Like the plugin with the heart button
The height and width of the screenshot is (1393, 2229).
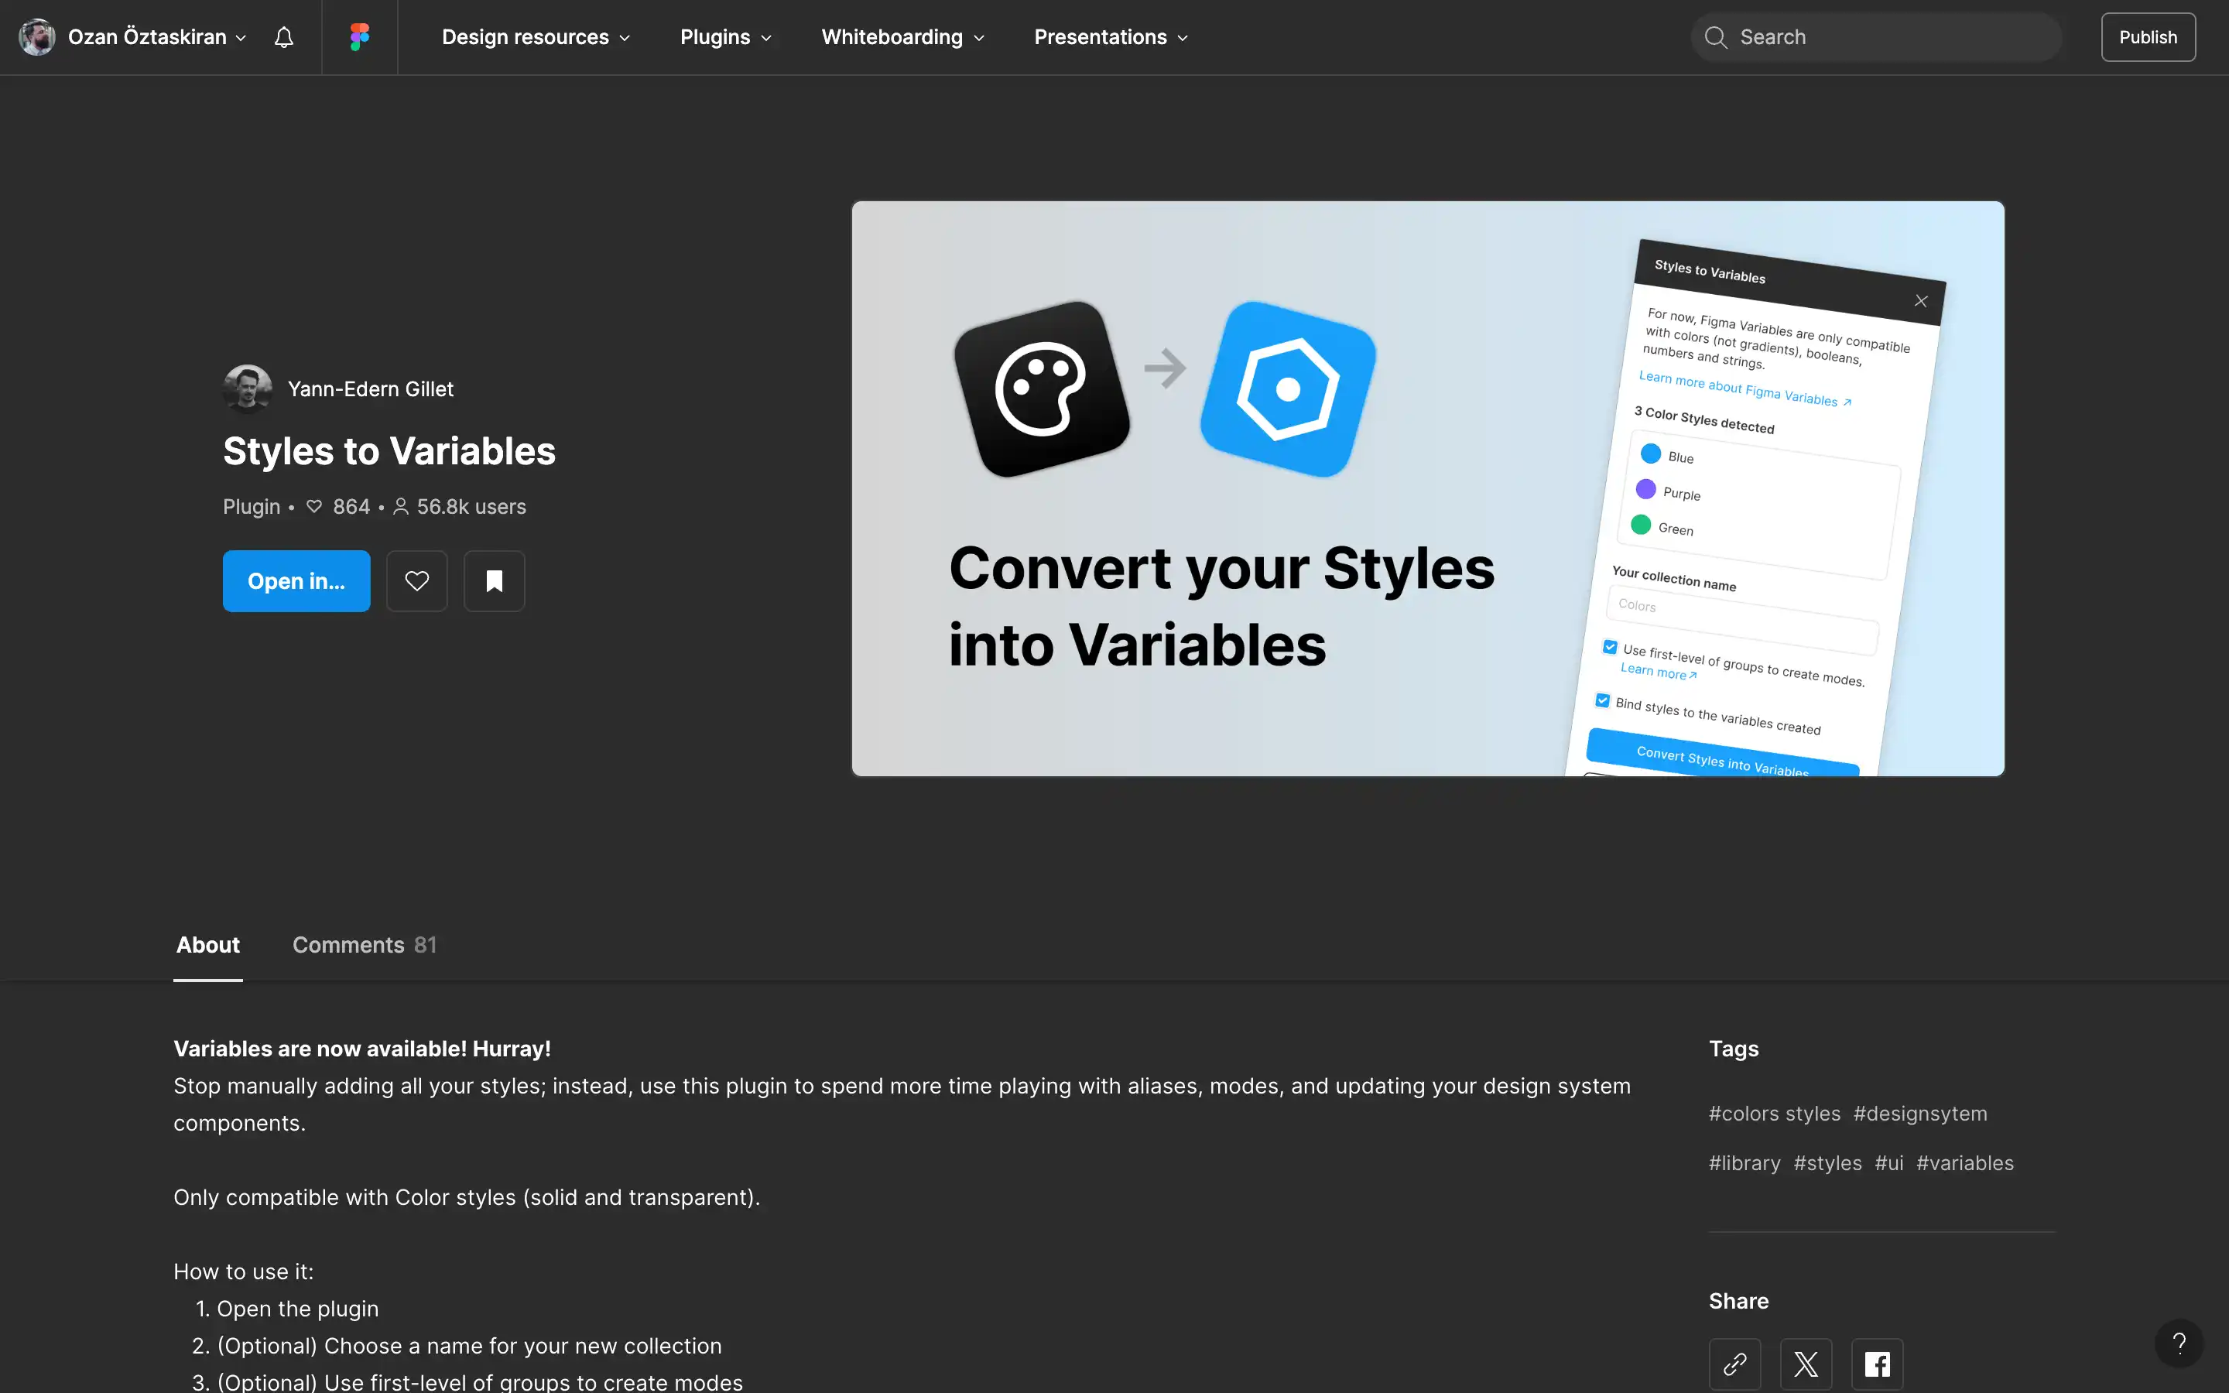tap(416, 580)
